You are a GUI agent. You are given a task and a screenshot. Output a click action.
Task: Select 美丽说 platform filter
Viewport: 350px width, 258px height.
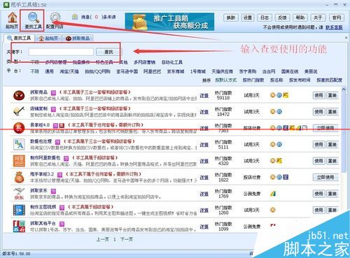(x=311, y=71)
